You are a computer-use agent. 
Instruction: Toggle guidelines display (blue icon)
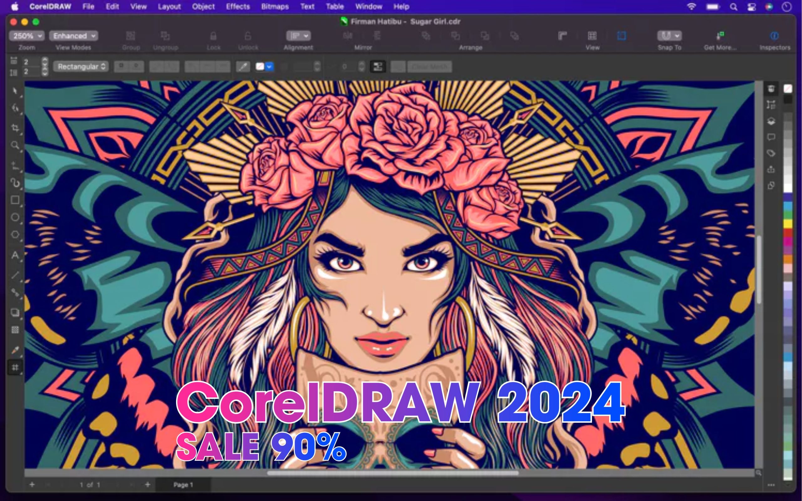621,35
